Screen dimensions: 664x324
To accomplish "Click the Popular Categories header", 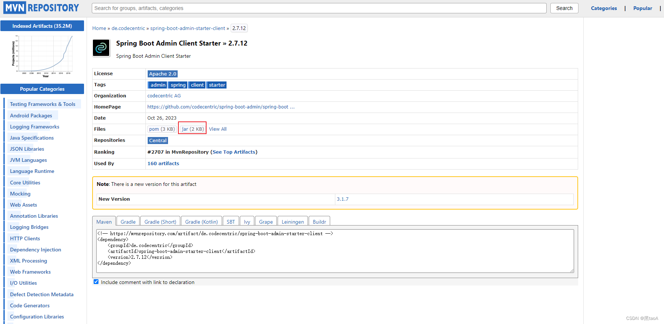I will click(42, 89).
